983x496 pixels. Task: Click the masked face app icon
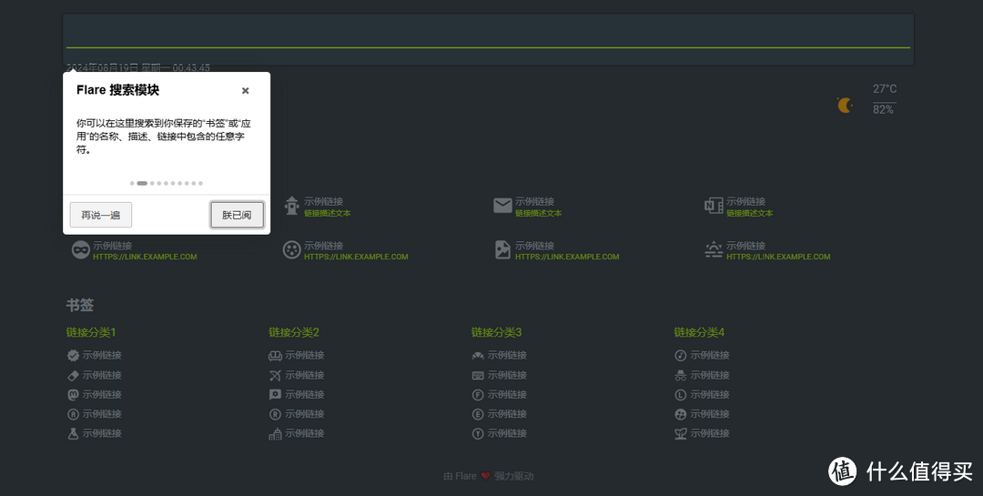[80, 249]
